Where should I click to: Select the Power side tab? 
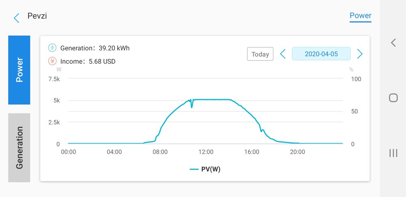click(x=19, y=70)
